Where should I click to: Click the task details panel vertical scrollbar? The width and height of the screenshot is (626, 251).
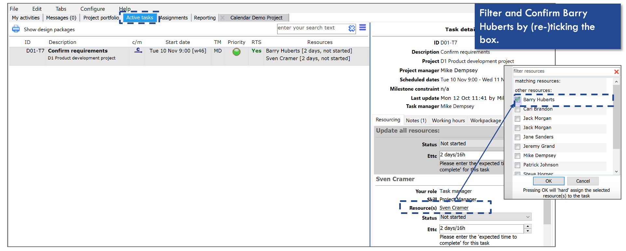point(547,211)
